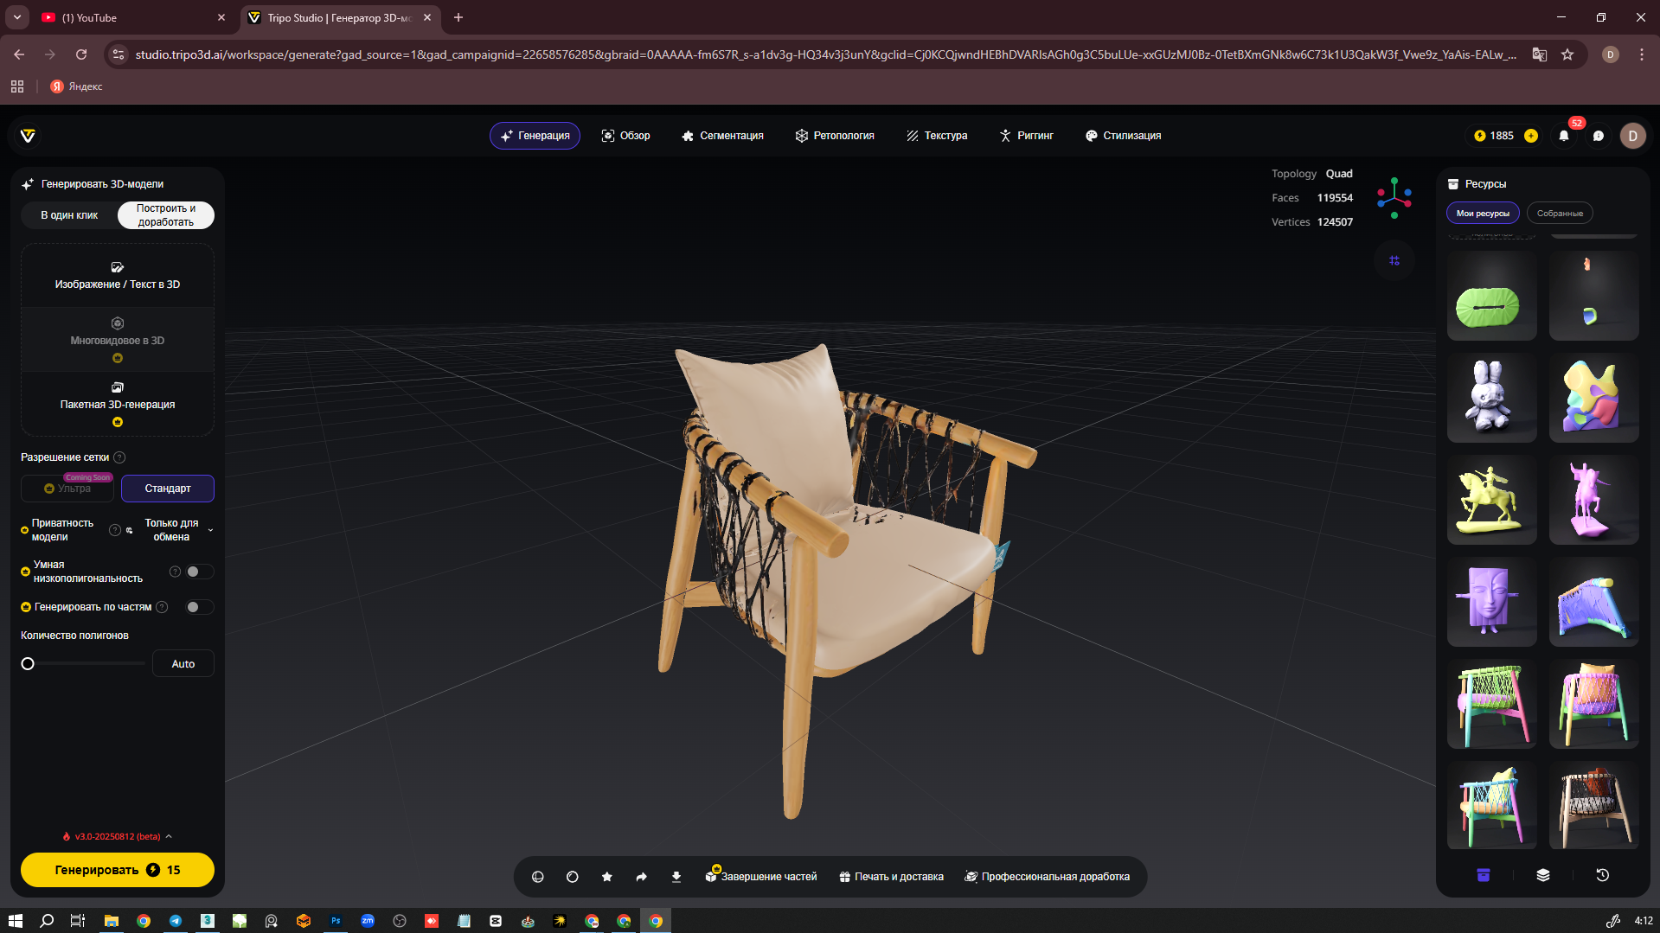This screenshot has width=1660, height=933.
Task: Favorite the model with the star icon
Action: tap(607, 877)
